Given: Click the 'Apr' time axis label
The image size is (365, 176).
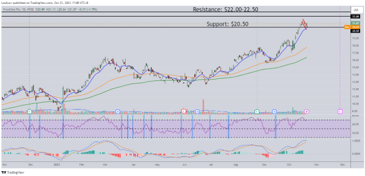Looking at the screenshot, I should 134,165.
